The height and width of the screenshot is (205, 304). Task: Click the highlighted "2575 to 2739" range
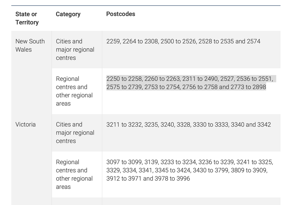tap(124, 87)
